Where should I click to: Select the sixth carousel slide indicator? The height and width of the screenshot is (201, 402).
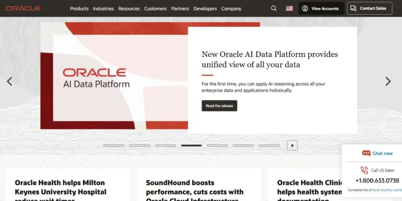(243, 145)
